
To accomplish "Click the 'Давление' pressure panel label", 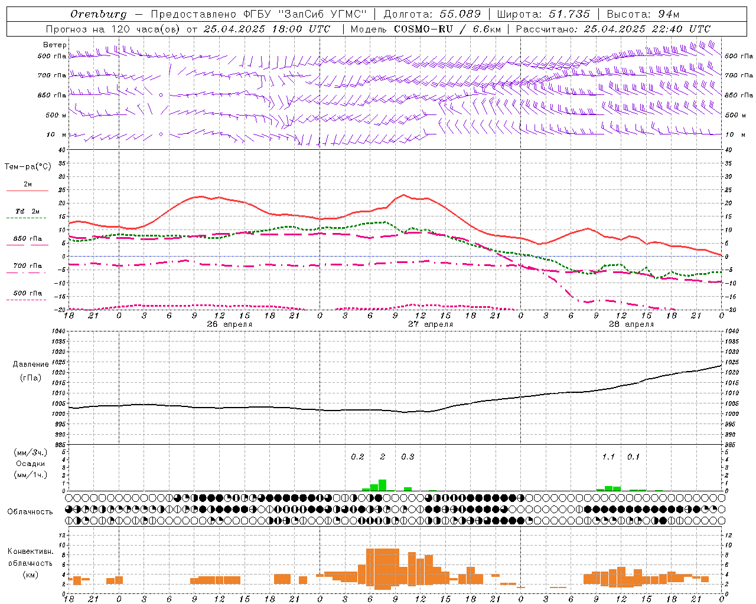I will click(x=30, y=365).
